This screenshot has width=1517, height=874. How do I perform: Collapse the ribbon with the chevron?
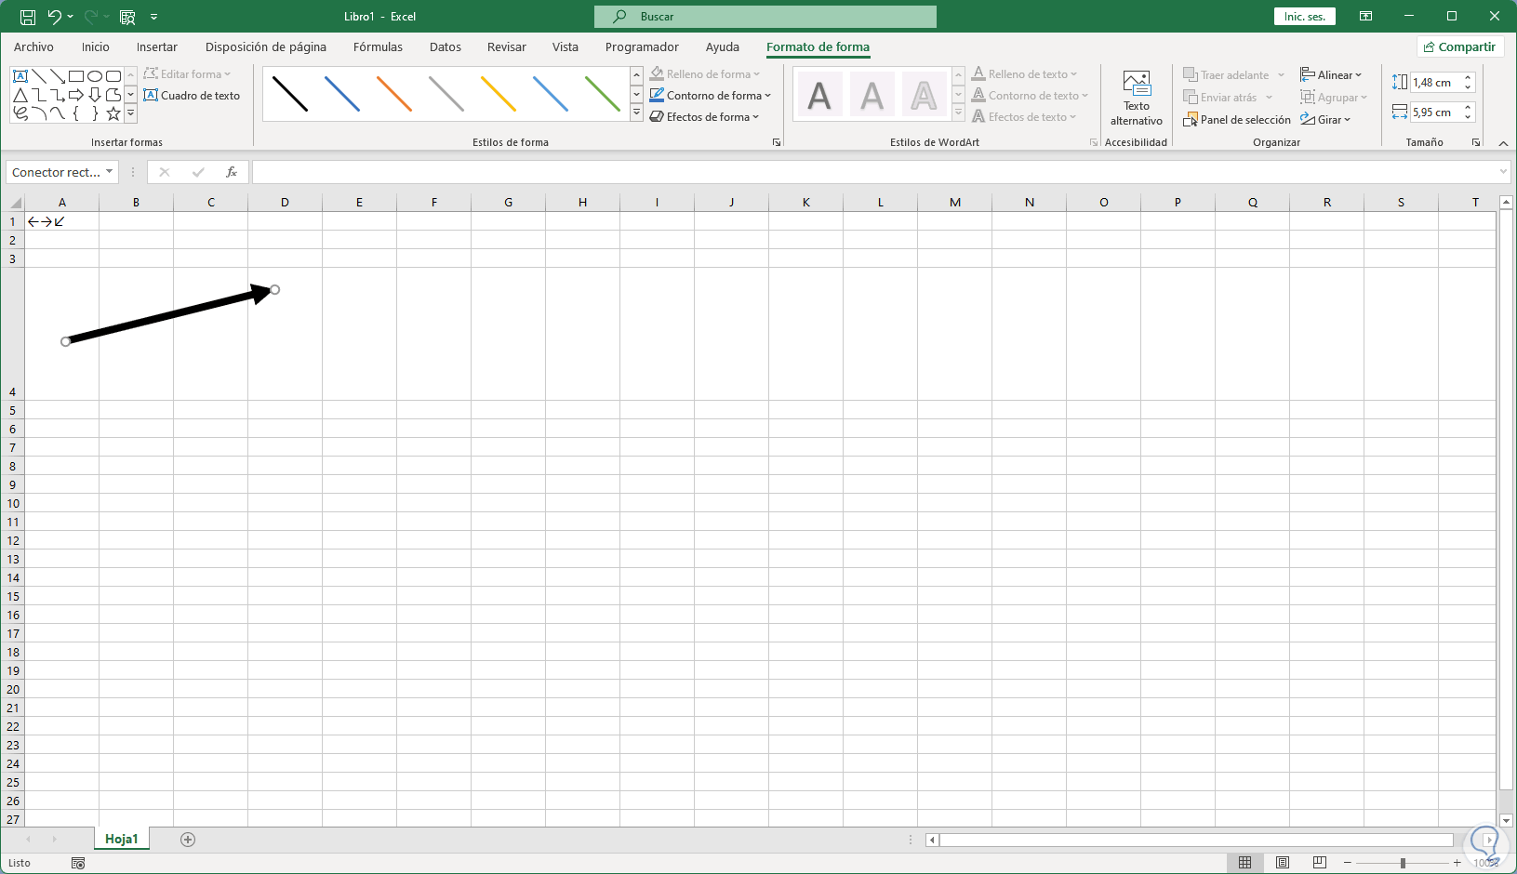(x=1503, y=143)
